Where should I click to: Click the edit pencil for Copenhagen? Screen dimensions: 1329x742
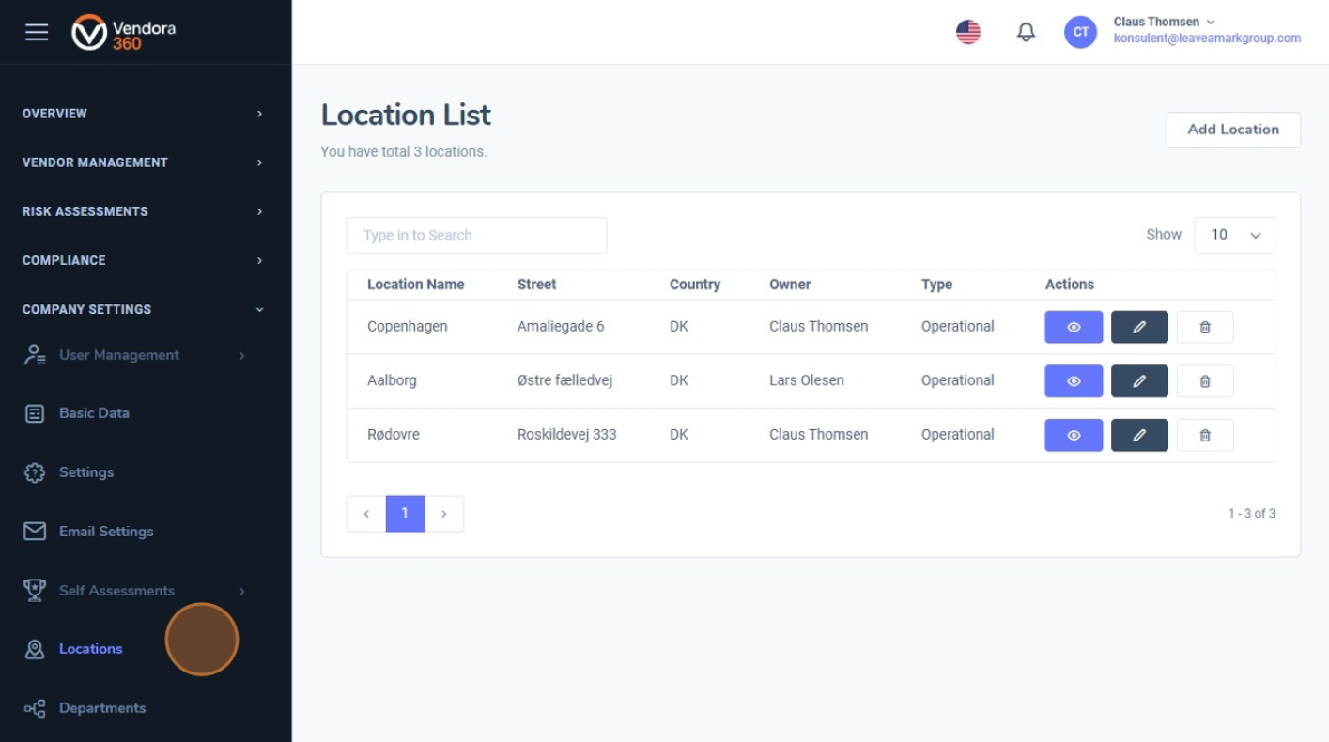click(1139, 327)
